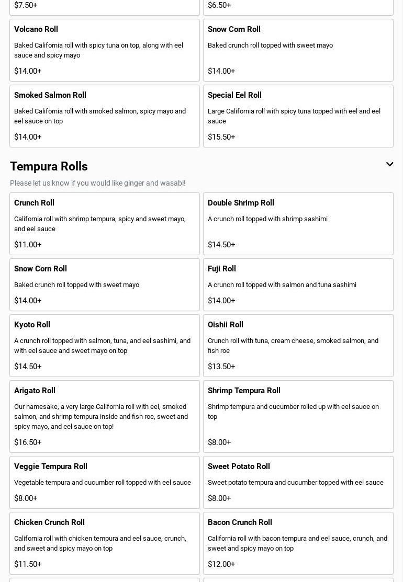
Task: Click the $7.50+ item card at top
Action: click(x=105, y=6)
